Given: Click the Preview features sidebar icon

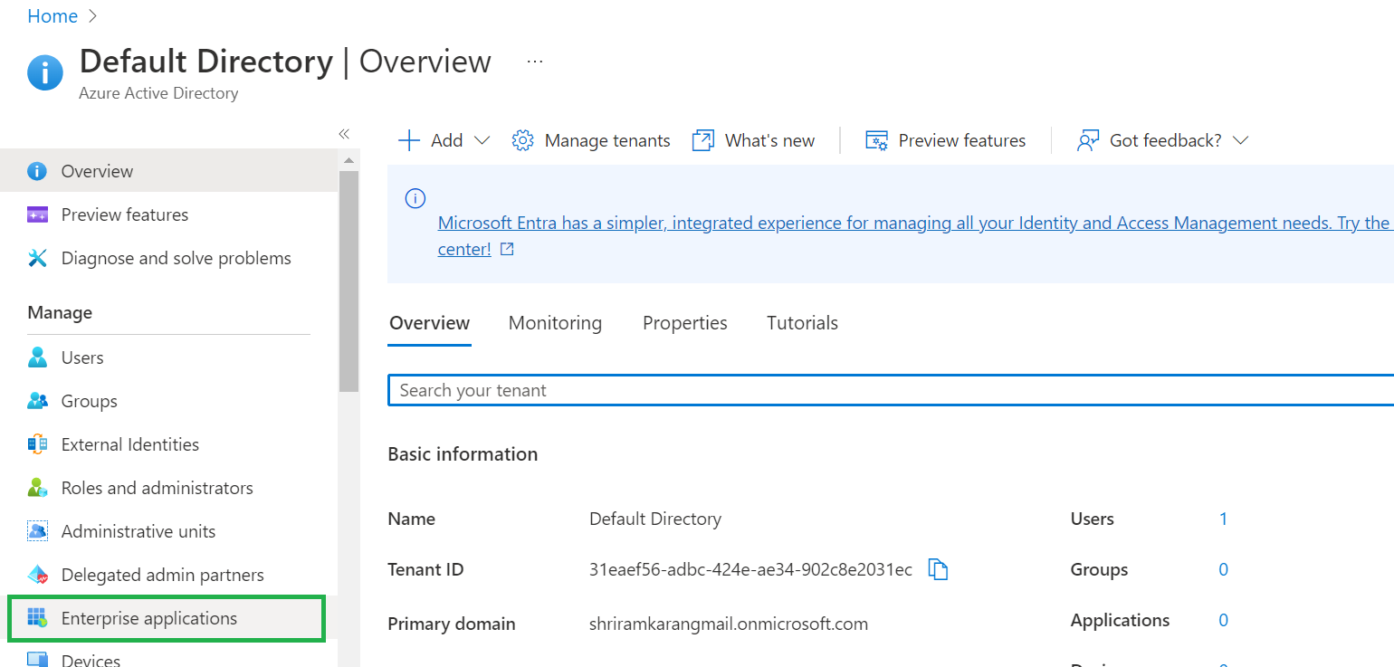Looking at the screenshot, I should pyautogui.click(x=37, y=214).
